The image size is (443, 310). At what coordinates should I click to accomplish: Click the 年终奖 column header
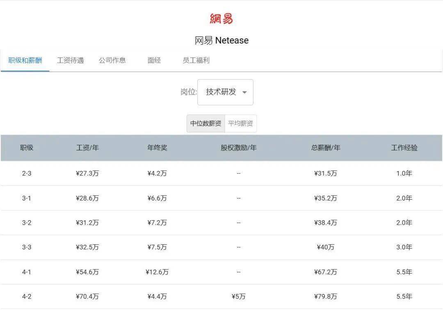[x=157, y=148]
